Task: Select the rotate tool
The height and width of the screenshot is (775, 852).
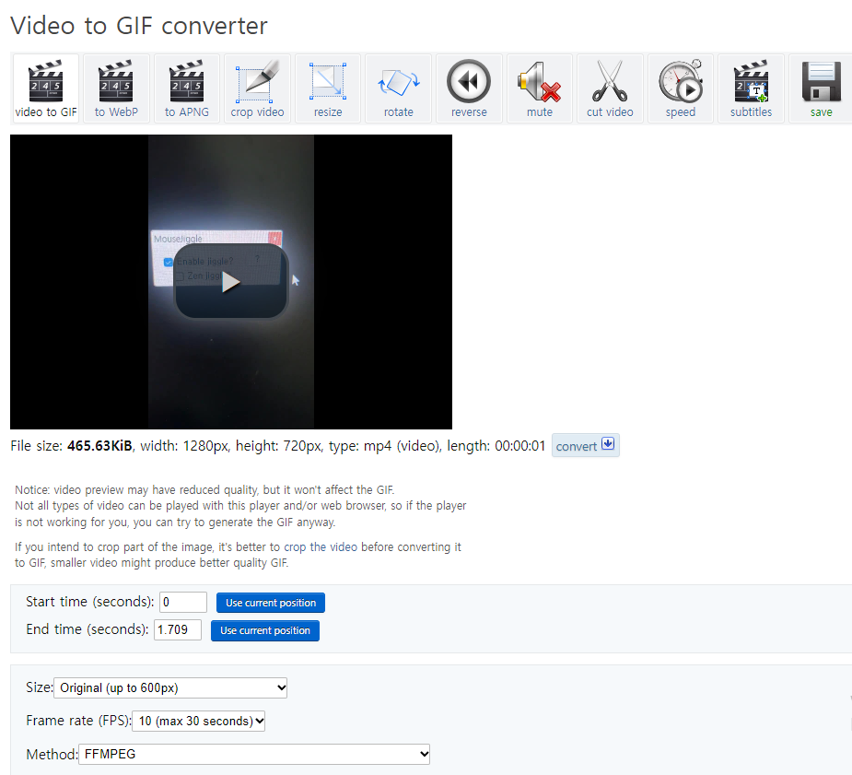Action: point(398,88)
